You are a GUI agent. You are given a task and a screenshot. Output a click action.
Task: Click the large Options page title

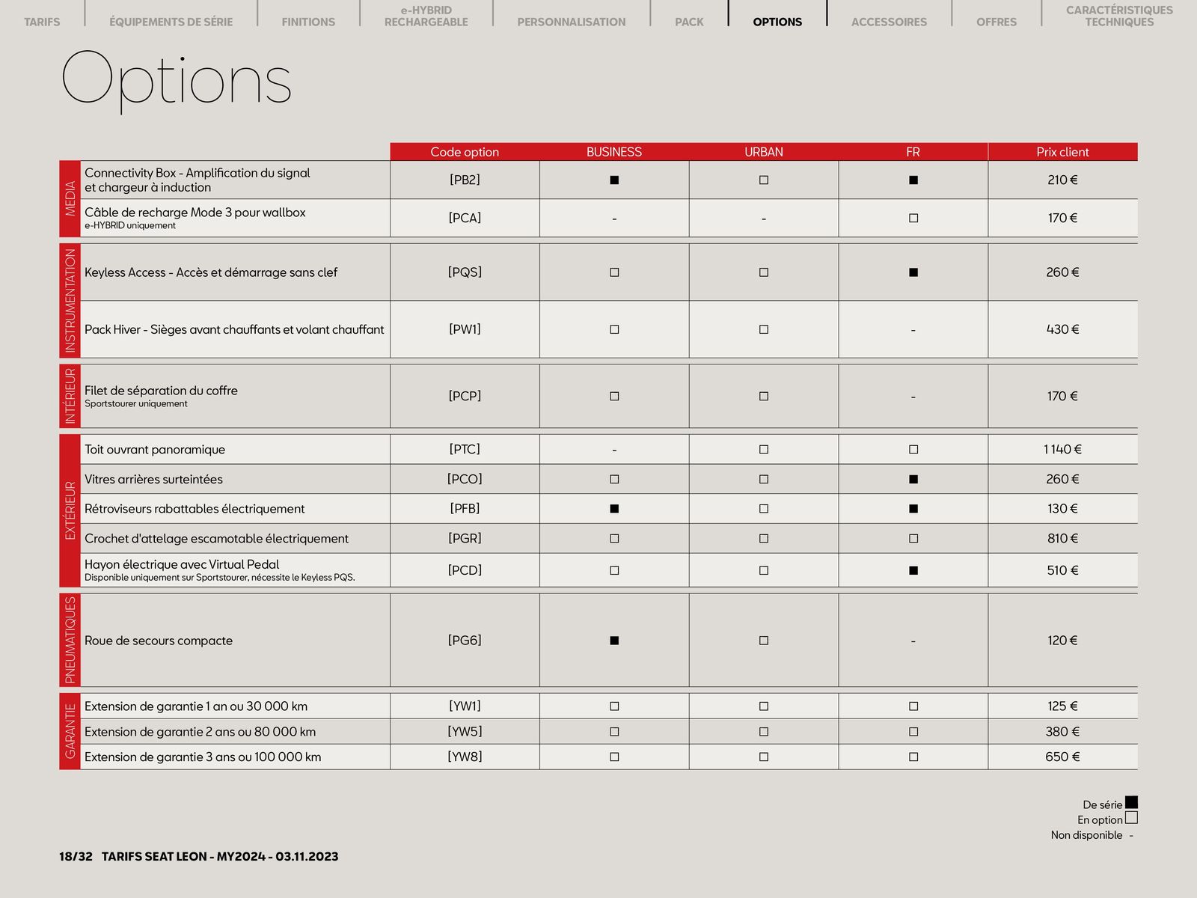pyautogui.click(x=177, y=81)
